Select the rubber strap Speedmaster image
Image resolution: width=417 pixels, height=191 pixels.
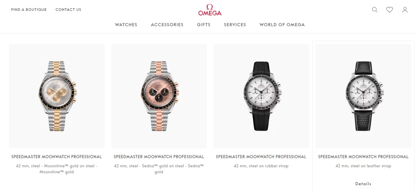(x=261, y=96)
